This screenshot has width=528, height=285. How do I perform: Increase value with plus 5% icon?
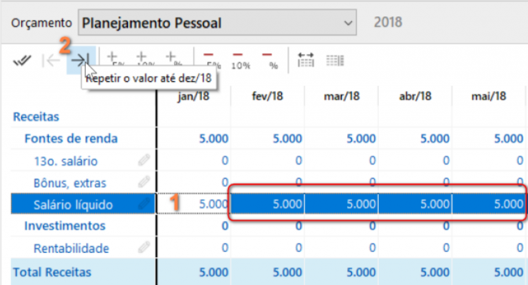tap(113, 61)
